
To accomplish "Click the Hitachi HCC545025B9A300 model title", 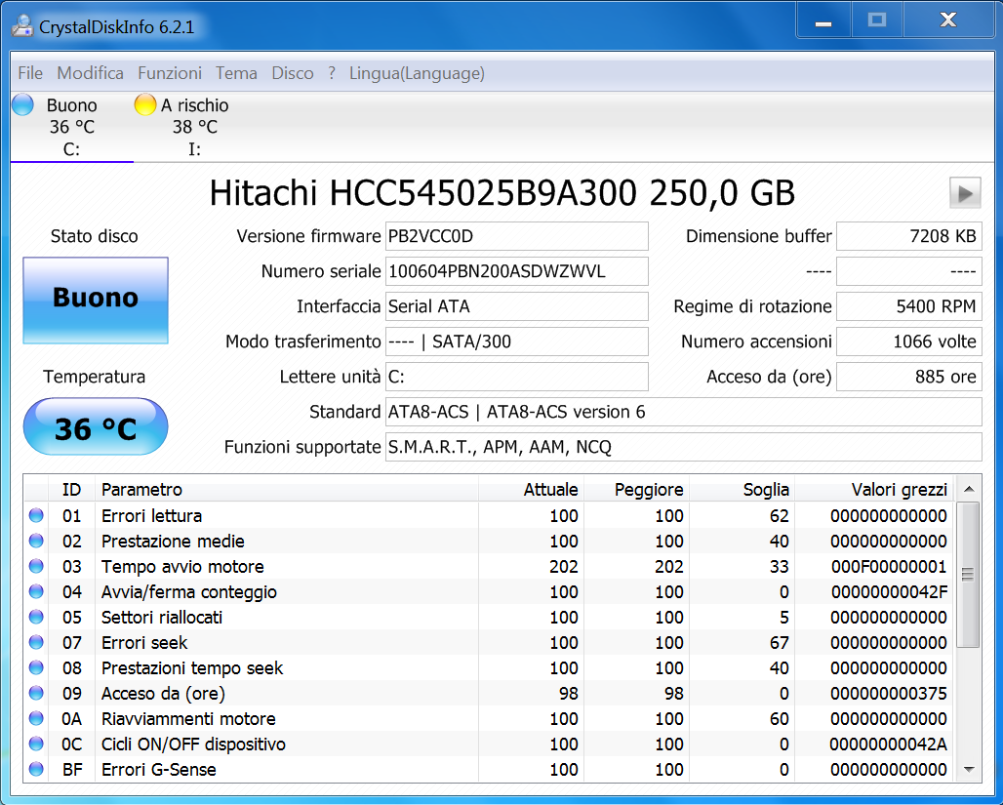I will pyautogui.click(x=502, y=192).
